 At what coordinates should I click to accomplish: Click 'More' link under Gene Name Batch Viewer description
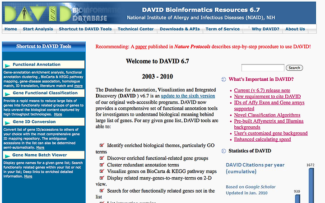click(x=28, y=176)
